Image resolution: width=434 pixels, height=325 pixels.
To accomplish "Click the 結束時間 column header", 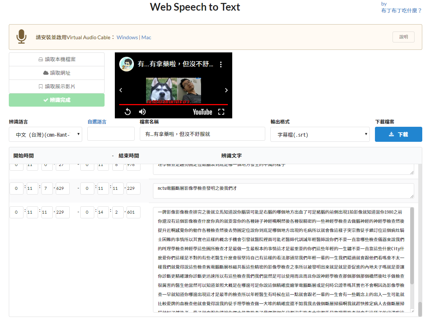I will click(129, 156).
